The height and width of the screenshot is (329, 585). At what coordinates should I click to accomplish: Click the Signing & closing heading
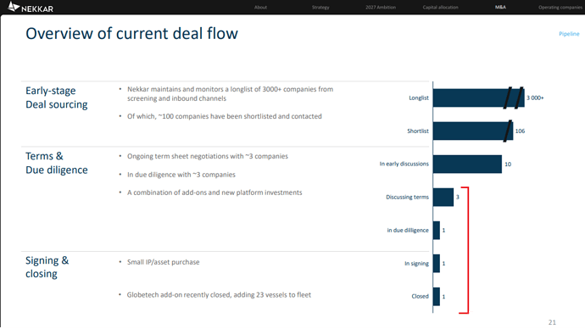tap(47, 267)
